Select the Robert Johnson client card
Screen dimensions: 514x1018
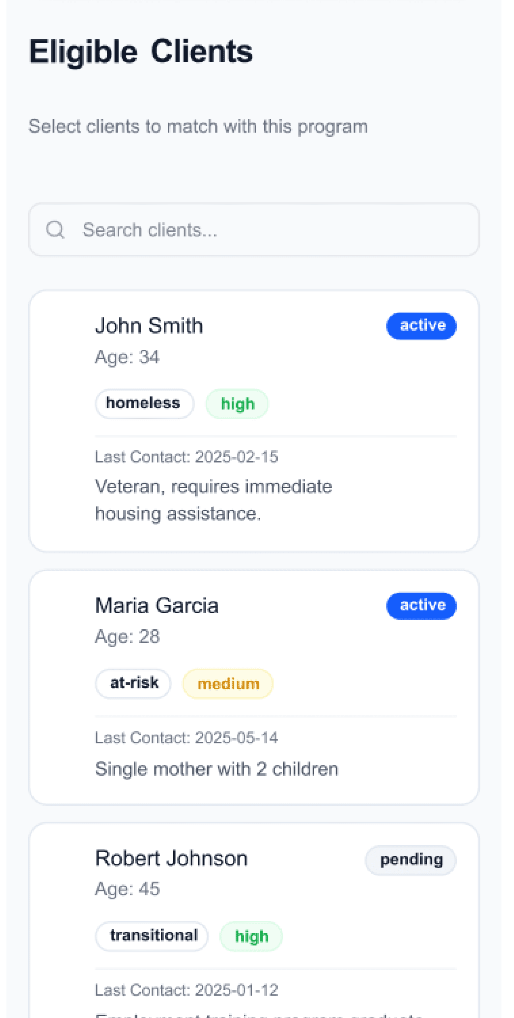point(254,921)
